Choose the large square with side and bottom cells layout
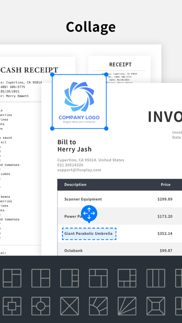The width and height of the screenshot is (182, 323). click(127, 278)
